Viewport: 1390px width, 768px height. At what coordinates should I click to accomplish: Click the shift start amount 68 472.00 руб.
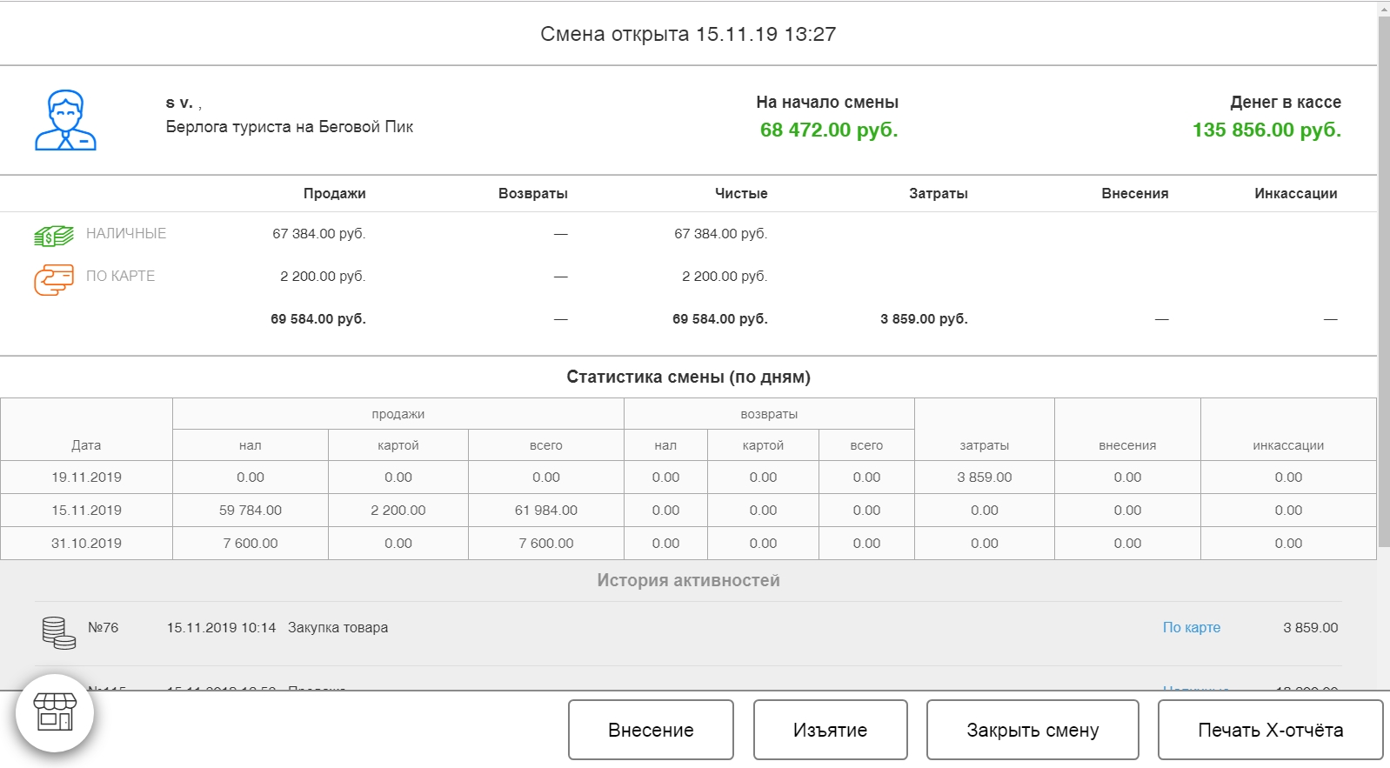pos(828,130)
